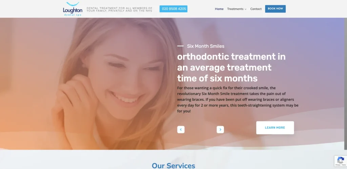Open the Contact menu item
Screen dimensions: 347x169
[256, 9]
